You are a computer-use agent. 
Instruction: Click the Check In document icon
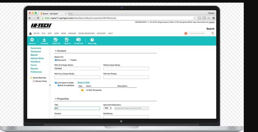[x=67, y=40]
